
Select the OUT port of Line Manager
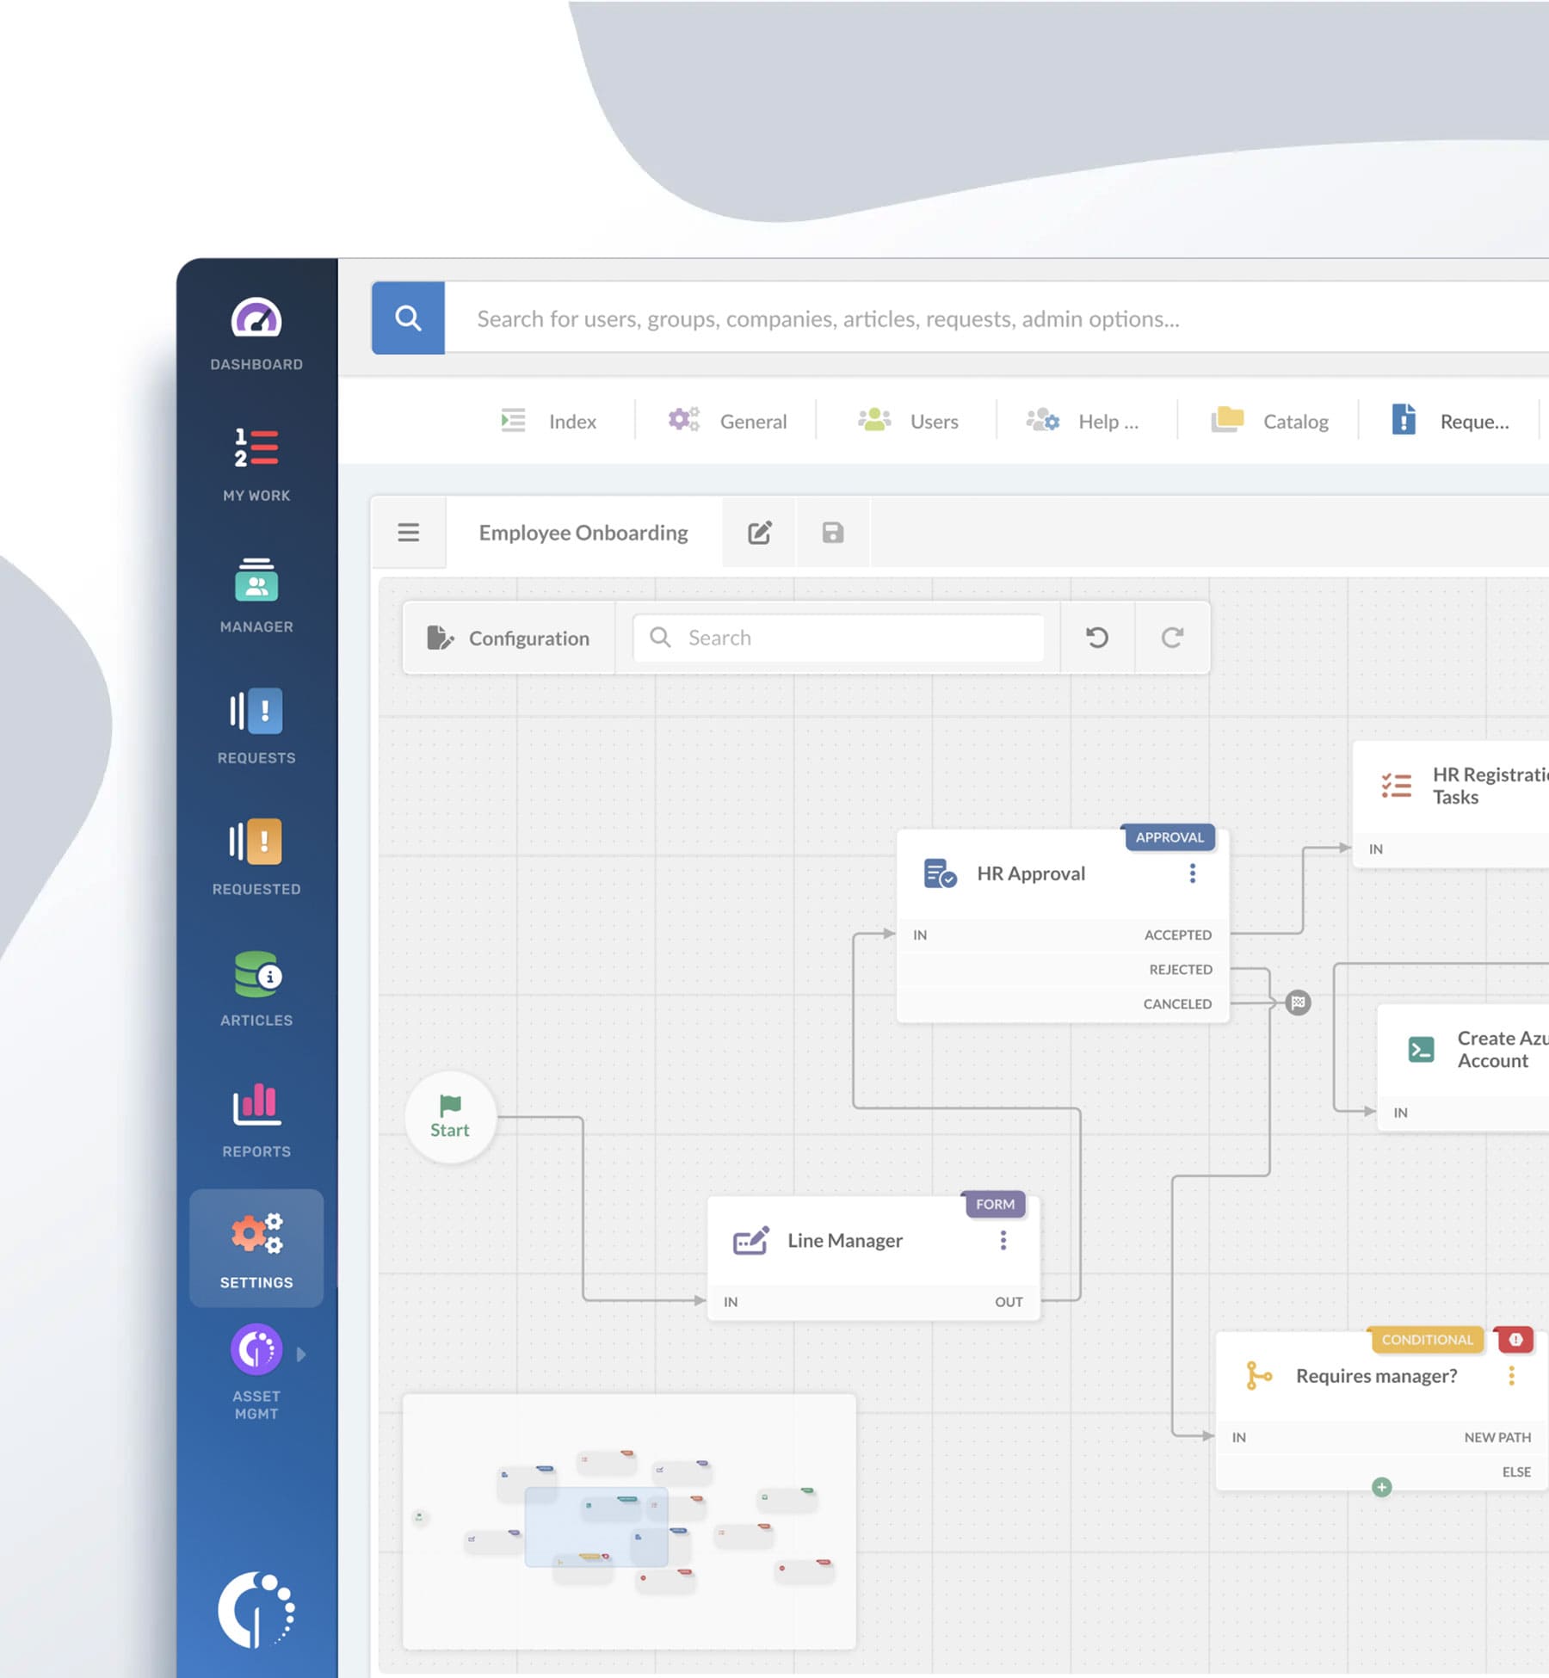(x=1009, y=1302)
